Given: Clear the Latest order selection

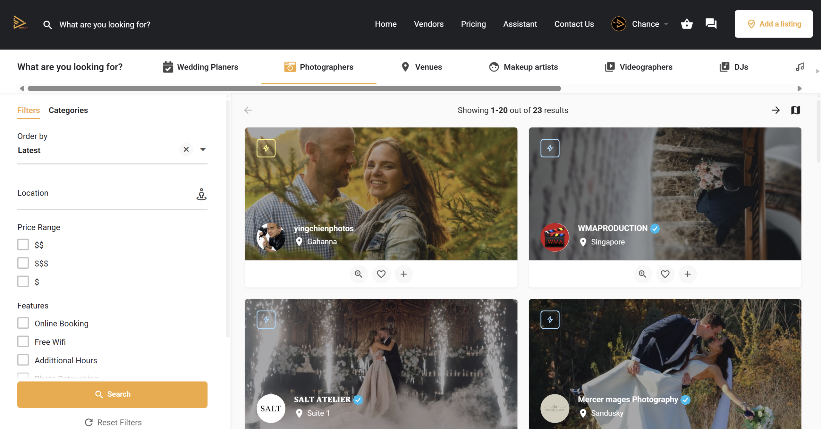Looking at the screenshot, I should 186,149.
